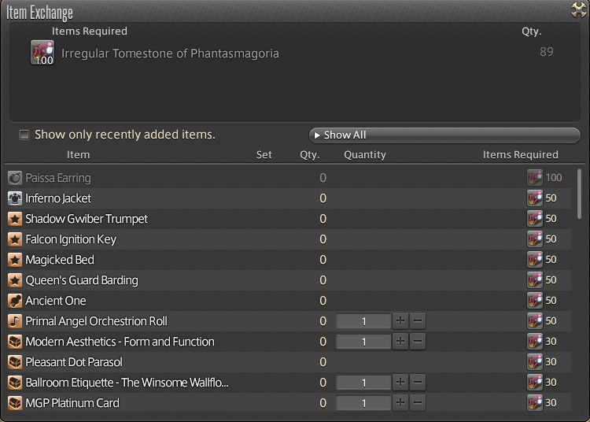Image resolution: width=590 pixels, height=422 pixels.
Task: Click quantity field for Primal Angel Orchestrion Roll
Action: 363,321
